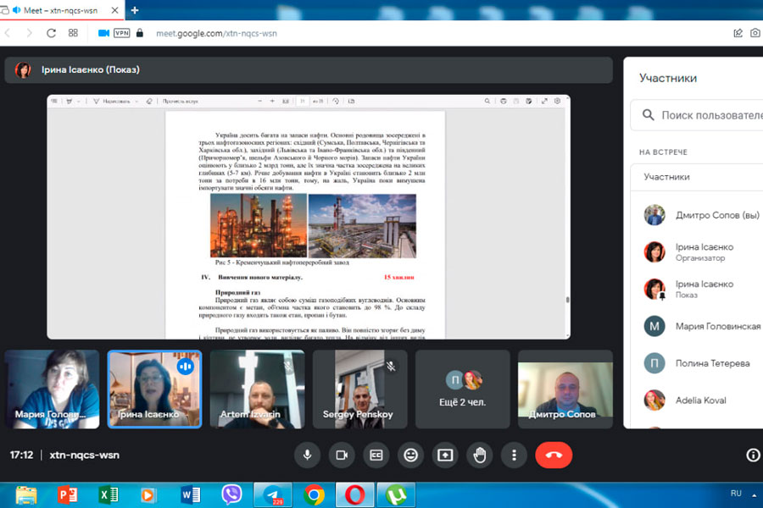The image size is (763, 508).
Task: Leave the call with red button
Action: point(554,456)
